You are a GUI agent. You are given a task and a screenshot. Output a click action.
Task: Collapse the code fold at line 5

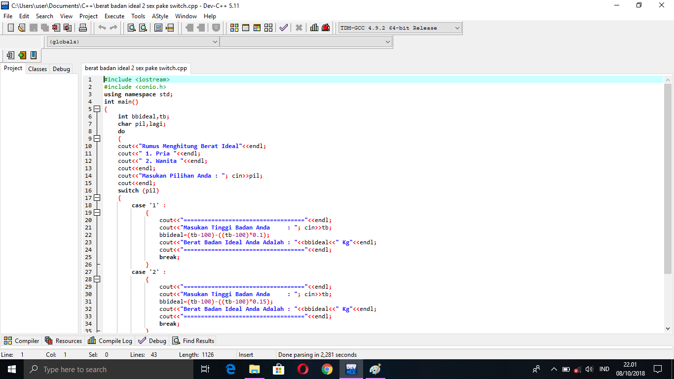pos(97,109)
